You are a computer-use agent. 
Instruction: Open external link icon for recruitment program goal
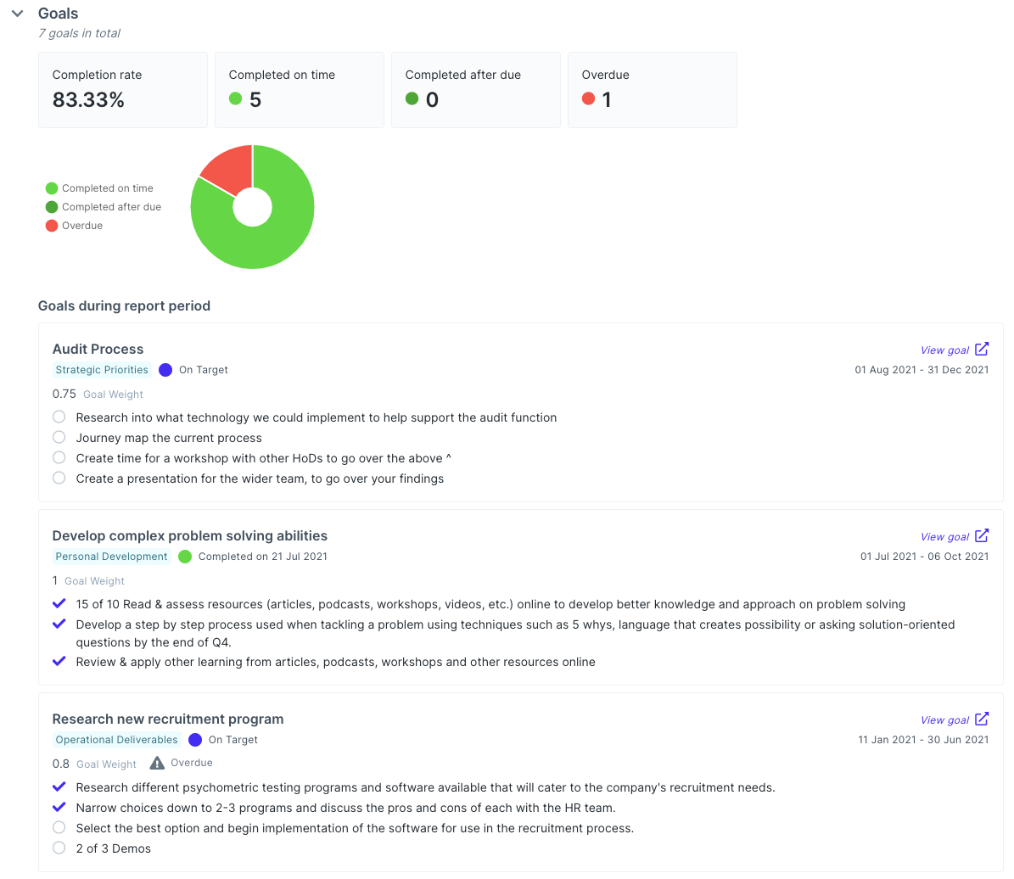point(982,719)
